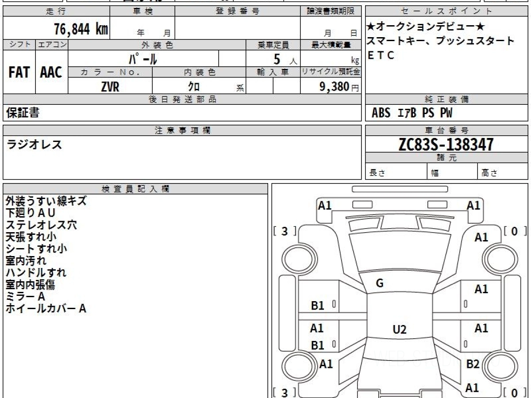Viewport: 531px width, 398px height.
Task: Click the 走行 column header
Action: point(56,11)
